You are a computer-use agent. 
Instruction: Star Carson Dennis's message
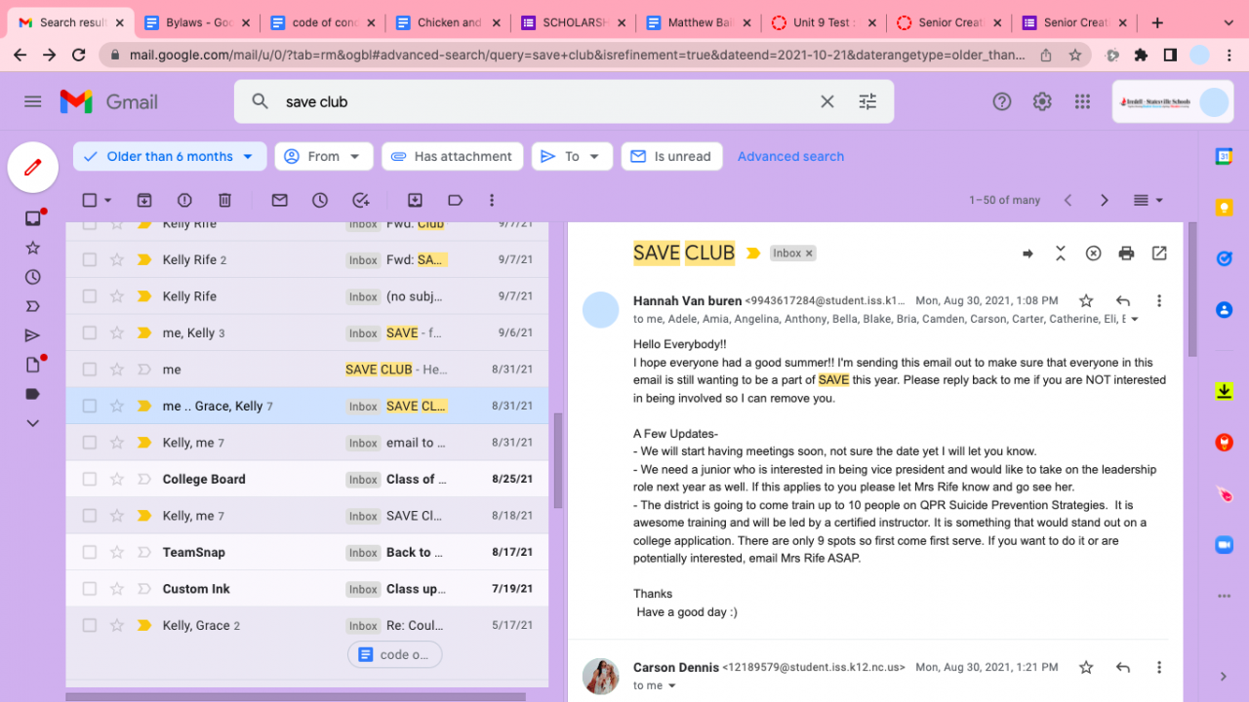click(1086, 668)
